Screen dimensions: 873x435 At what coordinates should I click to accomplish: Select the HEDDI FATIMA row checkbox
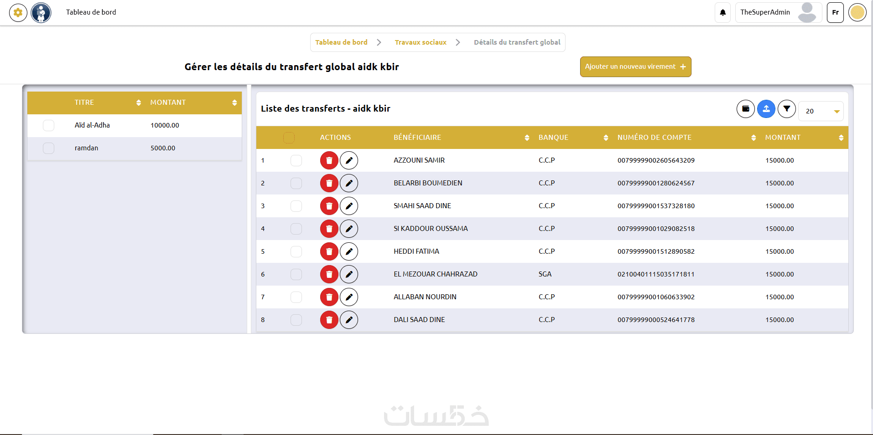click(x=296, y=251)
